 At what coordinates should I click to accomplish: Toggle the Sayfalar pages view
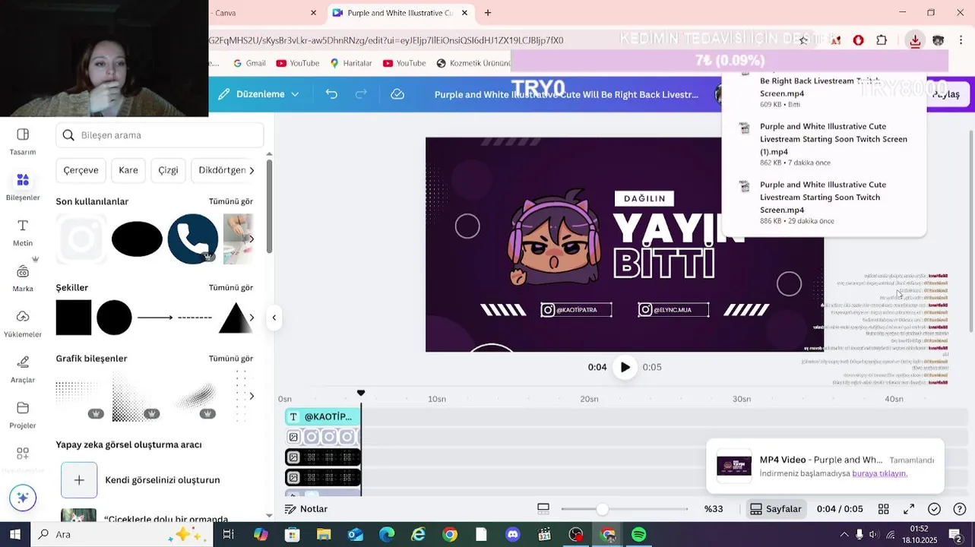tap(776, 509)
